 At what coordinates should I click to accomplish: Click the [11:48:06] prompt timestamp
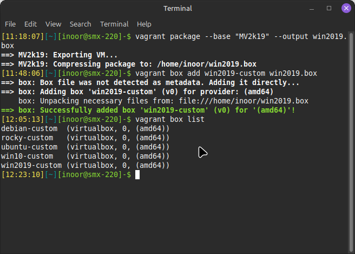click(x=23, y=74)
